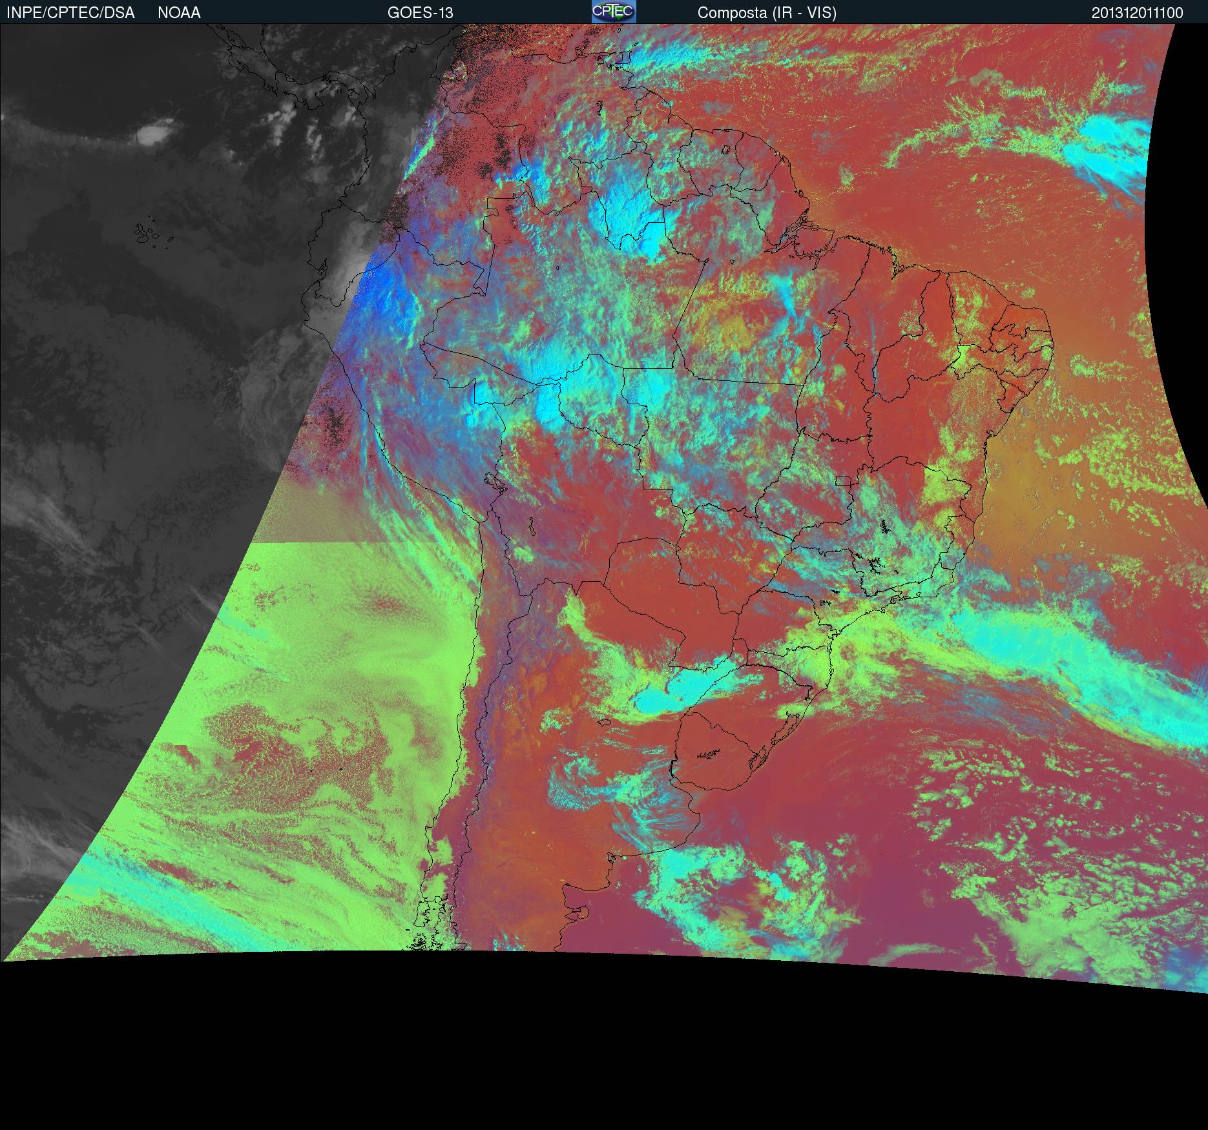
Task: Select the GOES-13 satellite label
Action: pyautogui.click(x=420, y=13)
